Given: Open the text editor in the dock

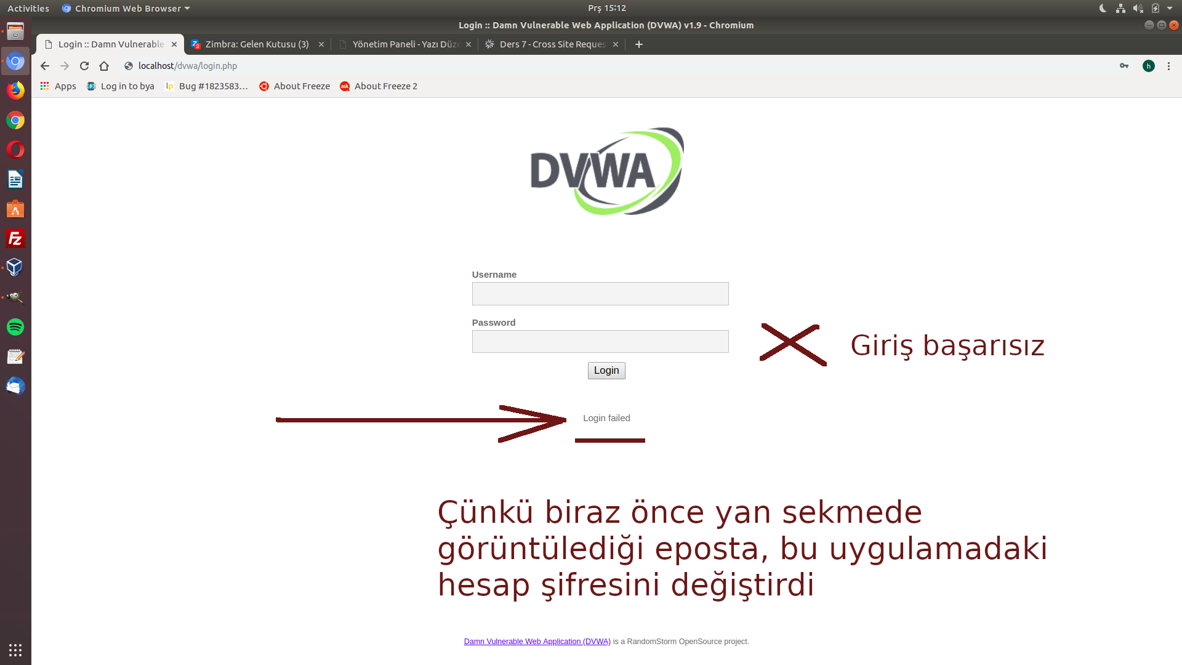Looking at the screenshot, I should (x=15, y=357).
